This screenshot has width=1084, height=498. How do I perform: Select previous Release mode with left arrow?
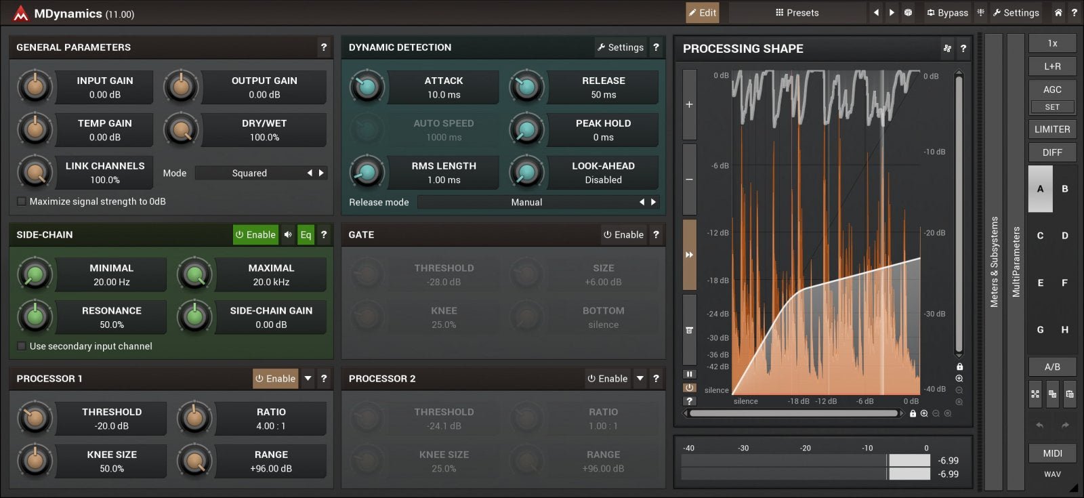coord(642,202)
